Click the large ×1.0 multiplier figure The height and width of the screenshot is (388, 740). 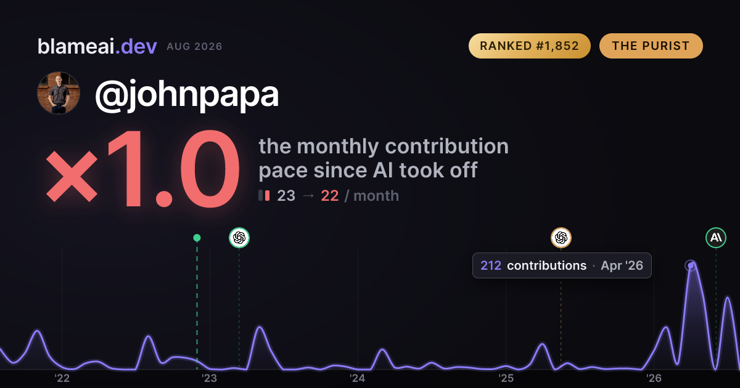(x=142, y=169)
